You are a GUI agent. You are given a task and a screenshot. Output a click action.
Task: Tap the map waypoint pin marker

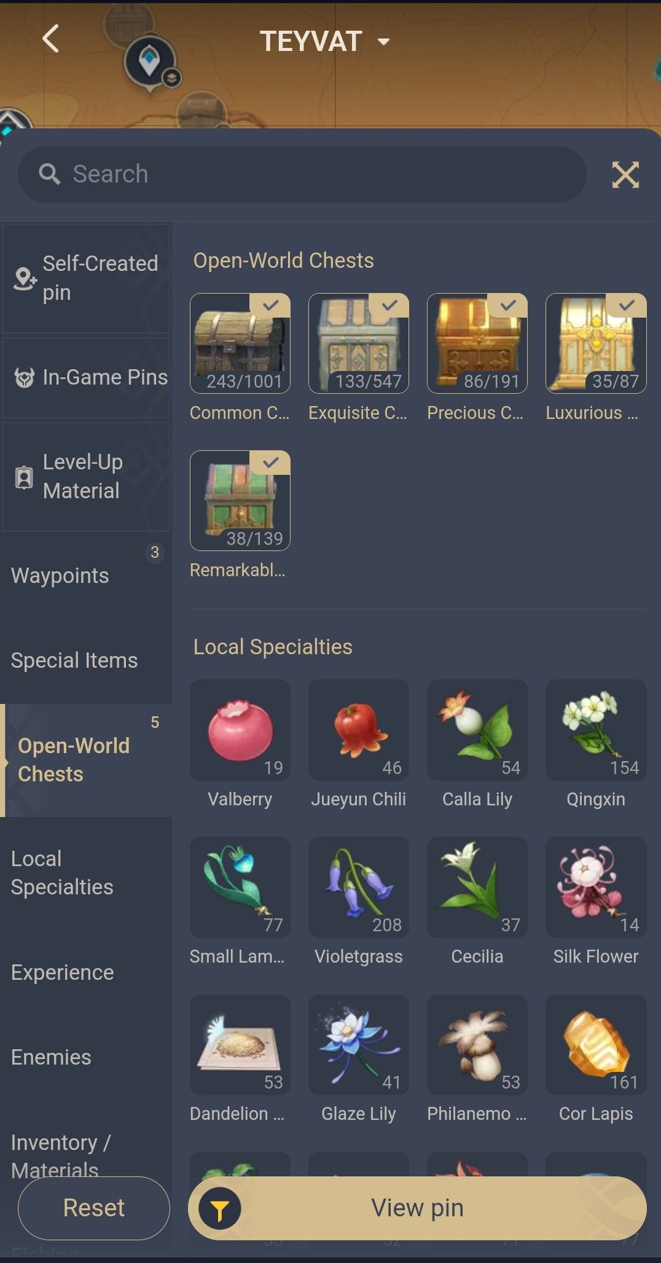[149, 62]
